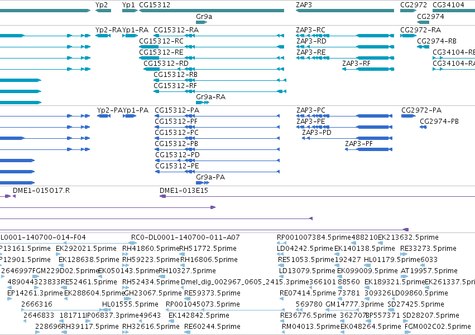Select the LD13079.5prime EST label

(x=307, y=271)
